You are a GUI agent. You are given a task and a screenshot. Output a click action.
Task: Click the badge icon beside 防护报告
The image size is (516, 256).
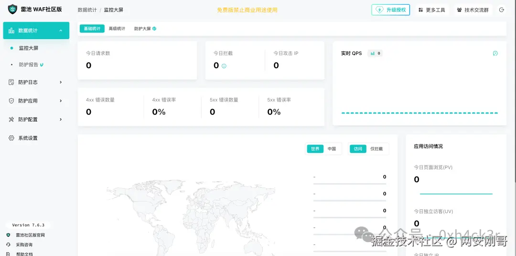pos(42,65)
